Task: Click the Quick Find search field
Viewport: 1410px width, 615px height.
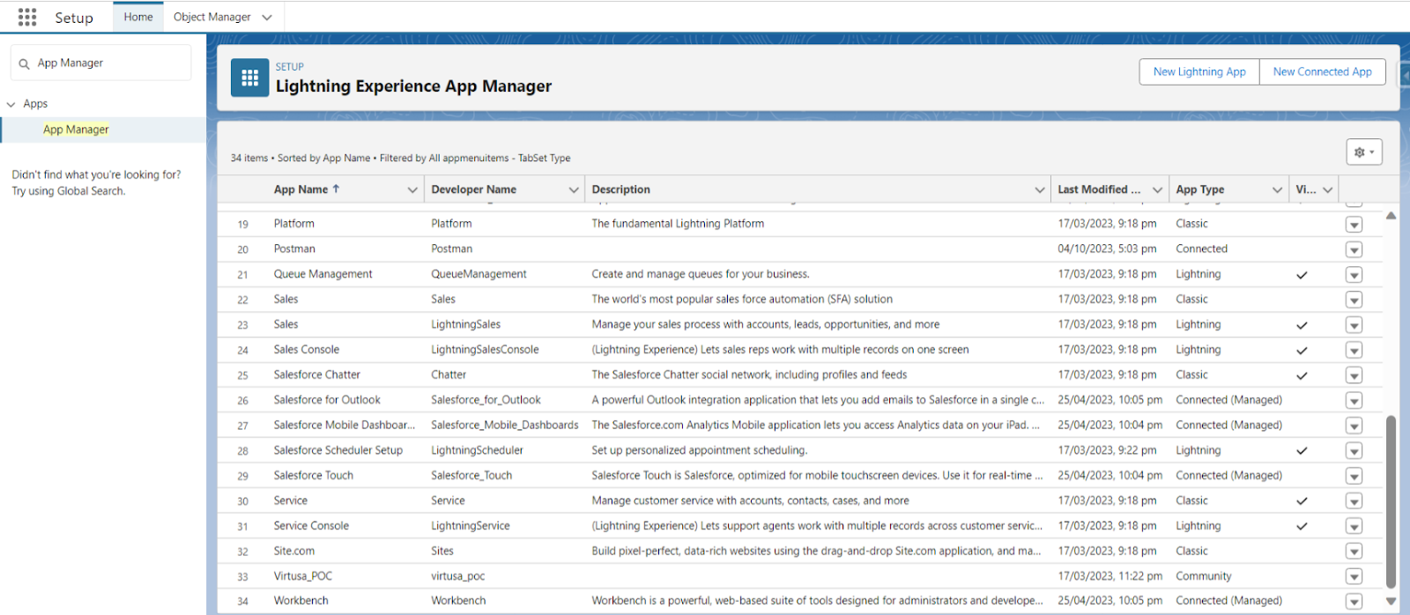Action: tap(100, 63)
